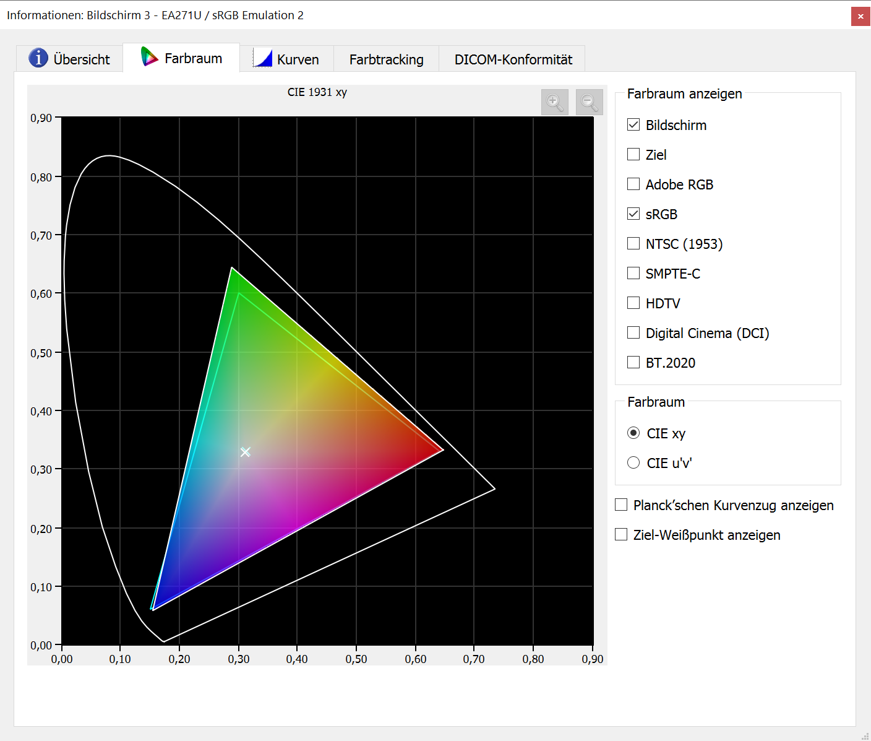The width and height of the screenshot is (871, 741).
Task: Select the DICOM-Konformität tab
Action: (x=513, y=59)
